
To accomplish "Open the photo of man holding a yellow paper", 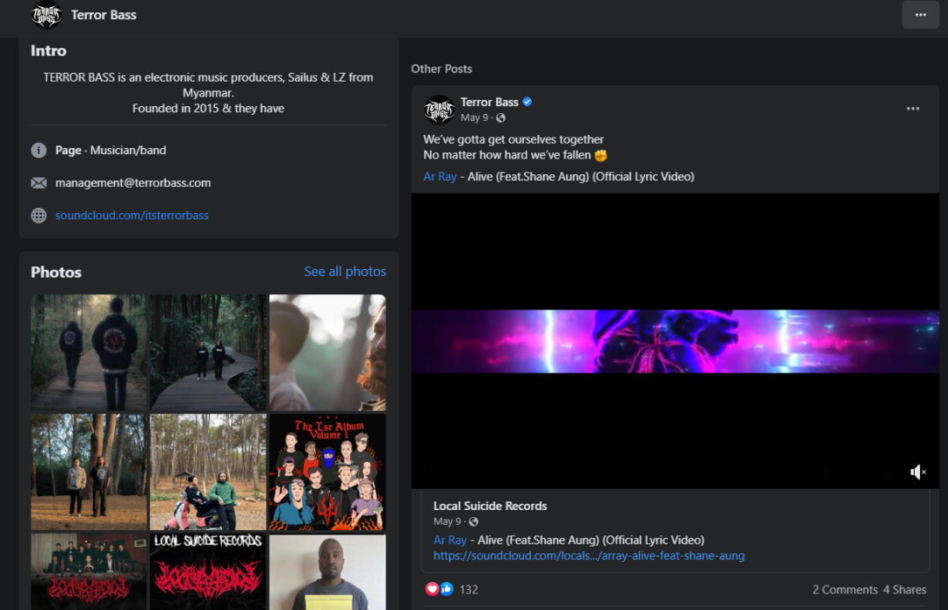I will [x=327, y=571].
